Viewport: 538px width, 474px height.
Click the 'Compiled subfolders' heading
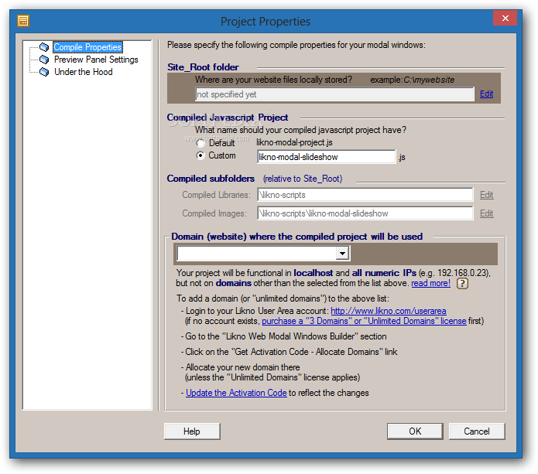pos(211,178)
